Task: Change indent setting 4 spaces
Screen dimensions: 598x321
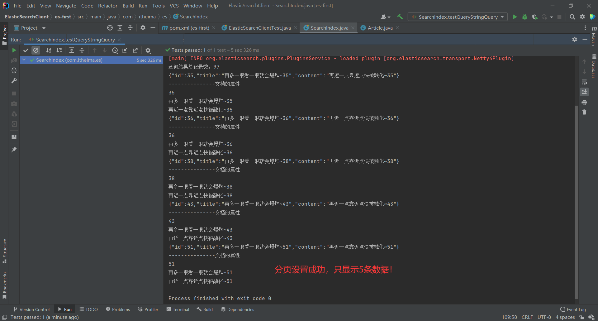Action: coord(565,317)
